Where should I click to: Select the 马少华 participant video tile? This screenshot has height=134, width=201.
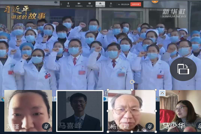click(180, 111)
